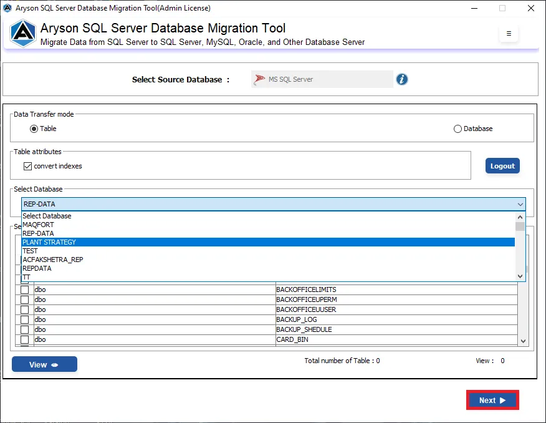Click the Aryson logo in the header
The width and height of the screenshot is (546, 423).
22,34
